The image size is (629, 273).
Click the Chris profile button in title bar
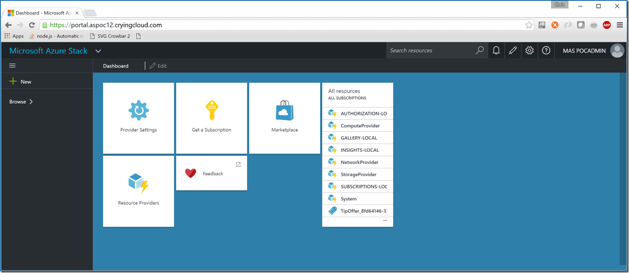pos(559,5)
